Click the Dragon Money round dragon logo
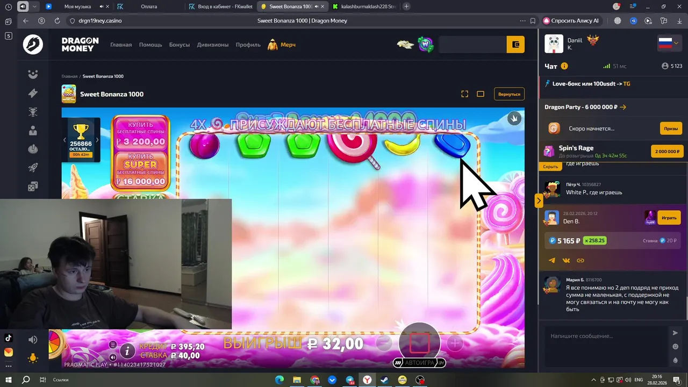The image size is (688, 387). [33, 44]
